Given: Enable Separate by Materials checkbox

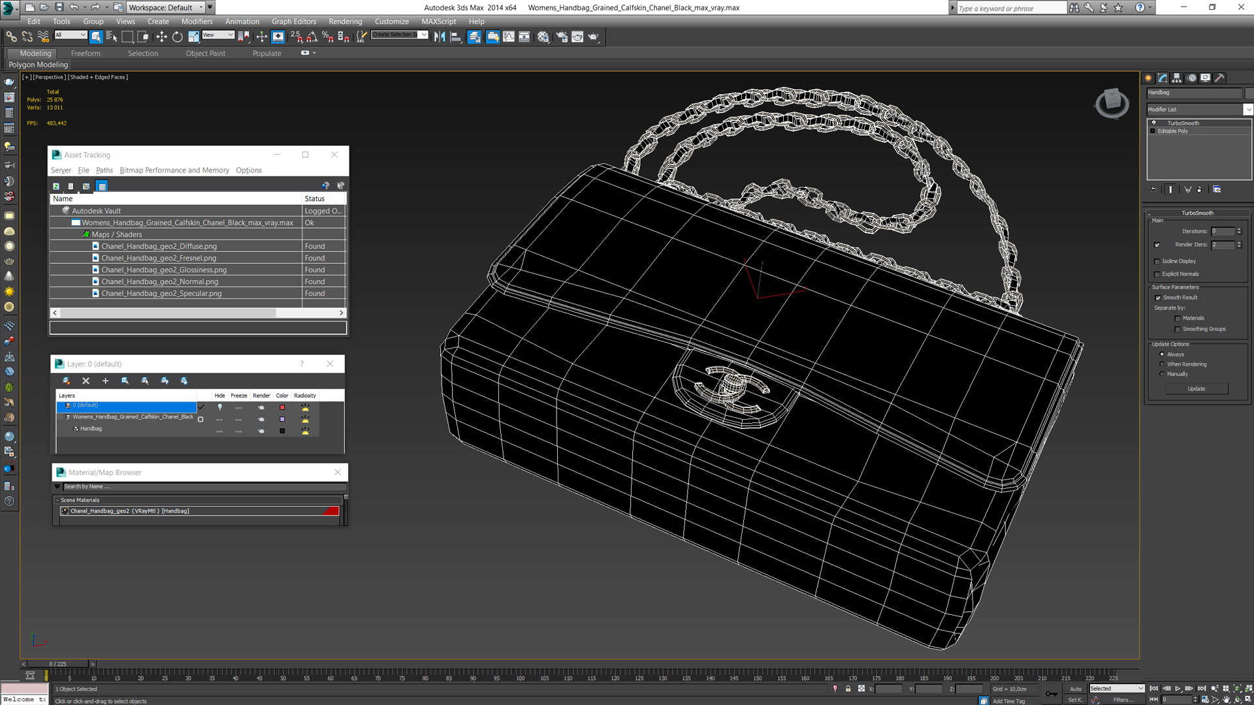Looking at the screenshot, I should (x=1178, y=319).
